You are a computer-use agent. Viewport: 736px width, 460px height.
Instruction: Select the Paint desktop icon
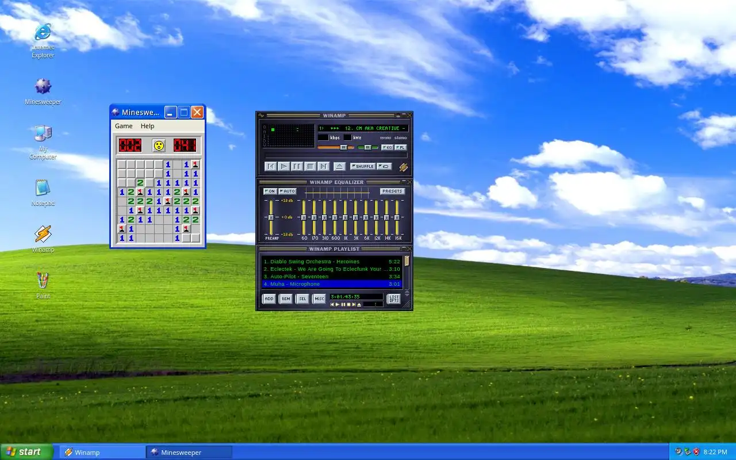[x=43, y=281]
